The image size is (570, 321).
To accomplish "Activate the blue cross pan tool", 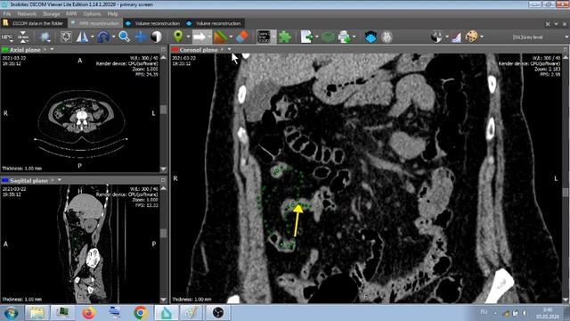I will pyautogui.click(x=141, y=37).
